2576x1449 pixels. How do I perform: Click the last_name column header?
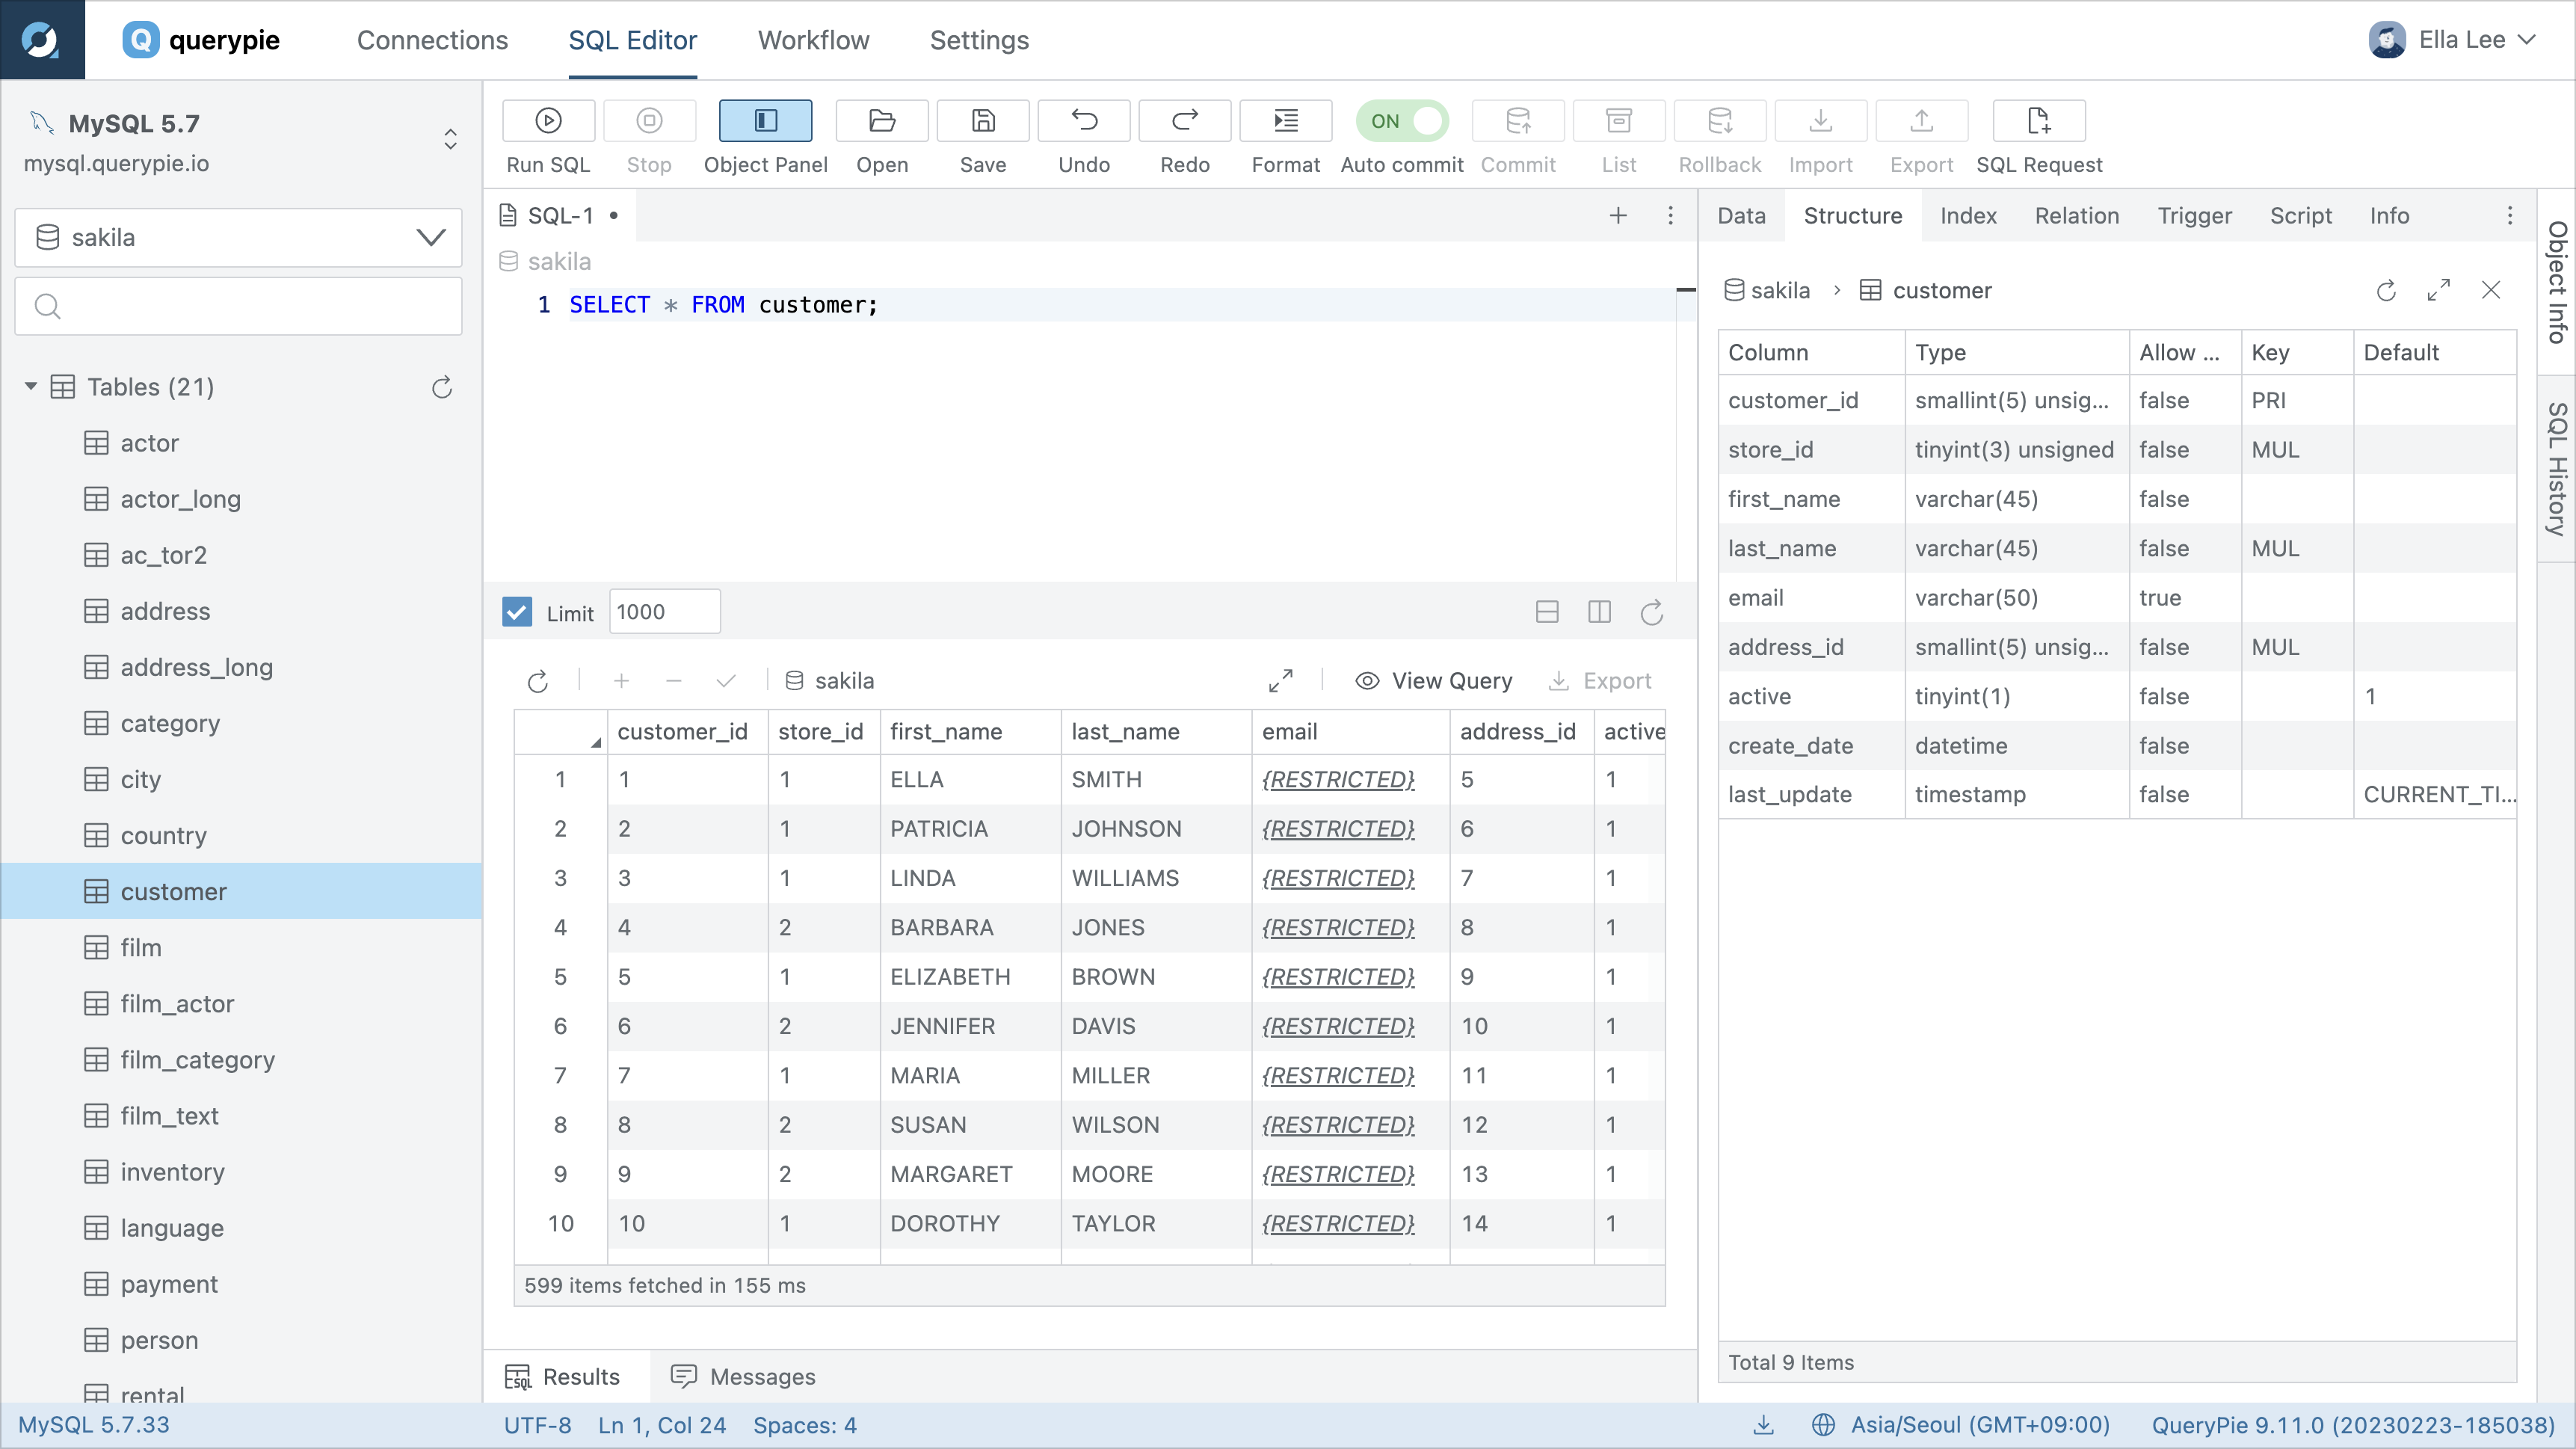tap(1155, 732)
